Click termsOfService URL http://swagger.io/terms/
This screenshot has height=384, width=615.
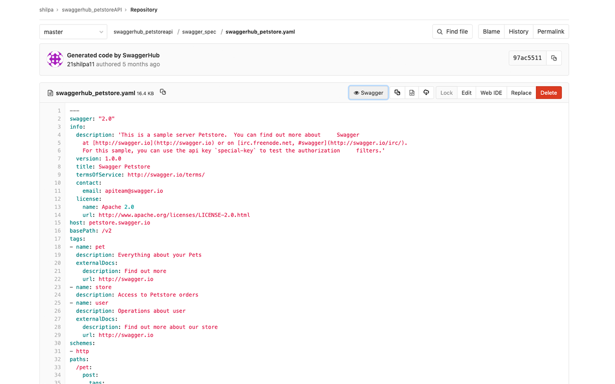tap(166, 175)
